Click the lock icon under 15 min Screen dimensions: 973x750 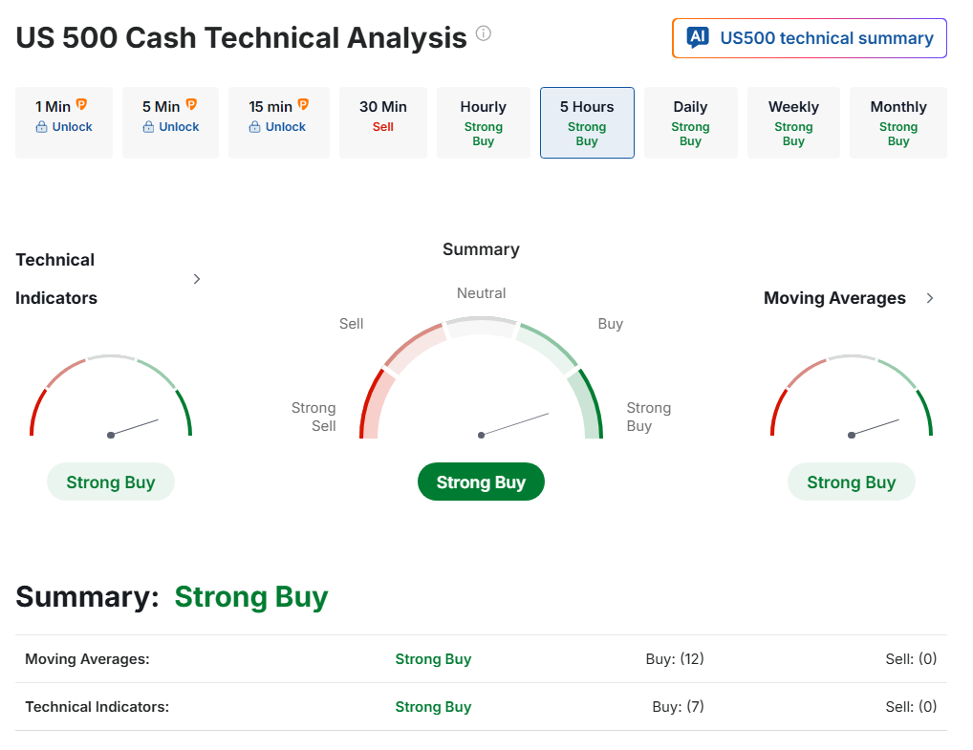255,127
